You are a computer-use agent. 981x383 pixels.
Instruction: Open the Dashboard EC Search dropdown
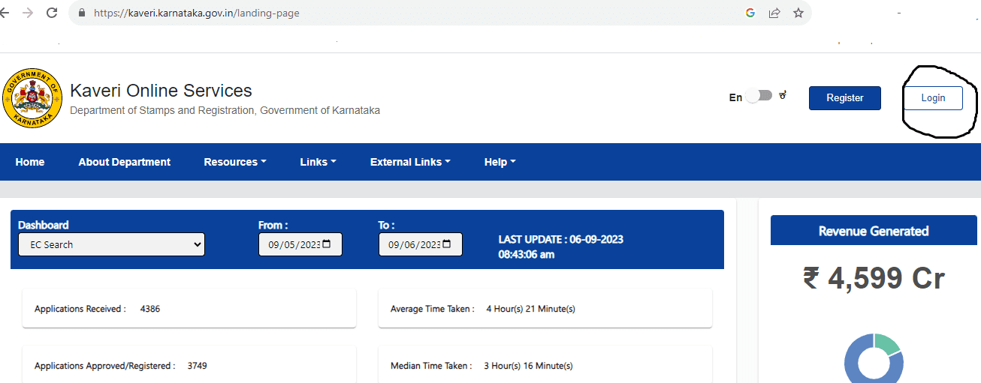tap(111, 244)
